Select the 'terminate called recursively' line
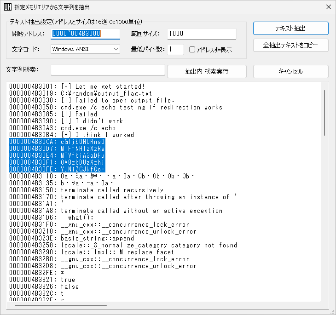This screenshot has width=336, height=315. tap(112, 190)
